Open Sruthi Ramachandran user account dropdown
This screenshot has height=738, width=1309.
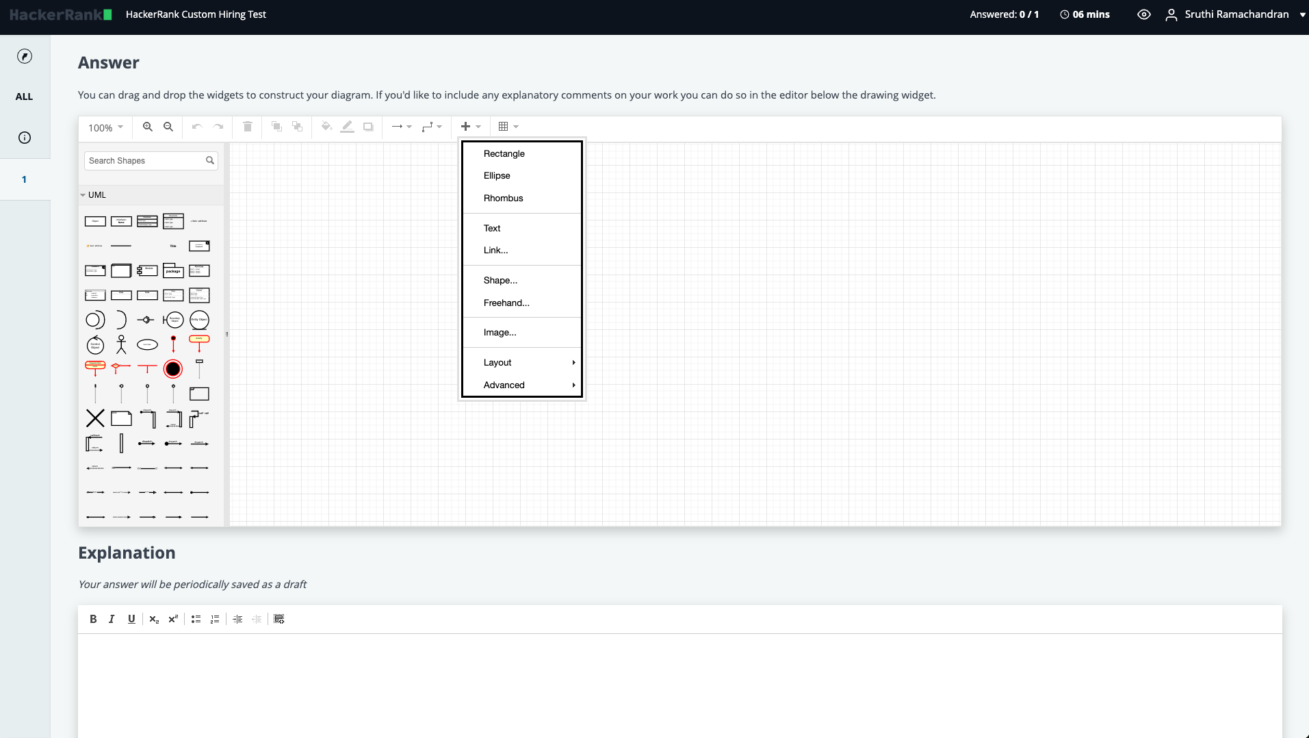tap(1236, 14)
